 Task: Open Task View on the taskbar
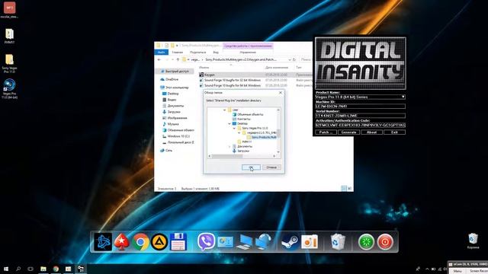click(30, 269)
